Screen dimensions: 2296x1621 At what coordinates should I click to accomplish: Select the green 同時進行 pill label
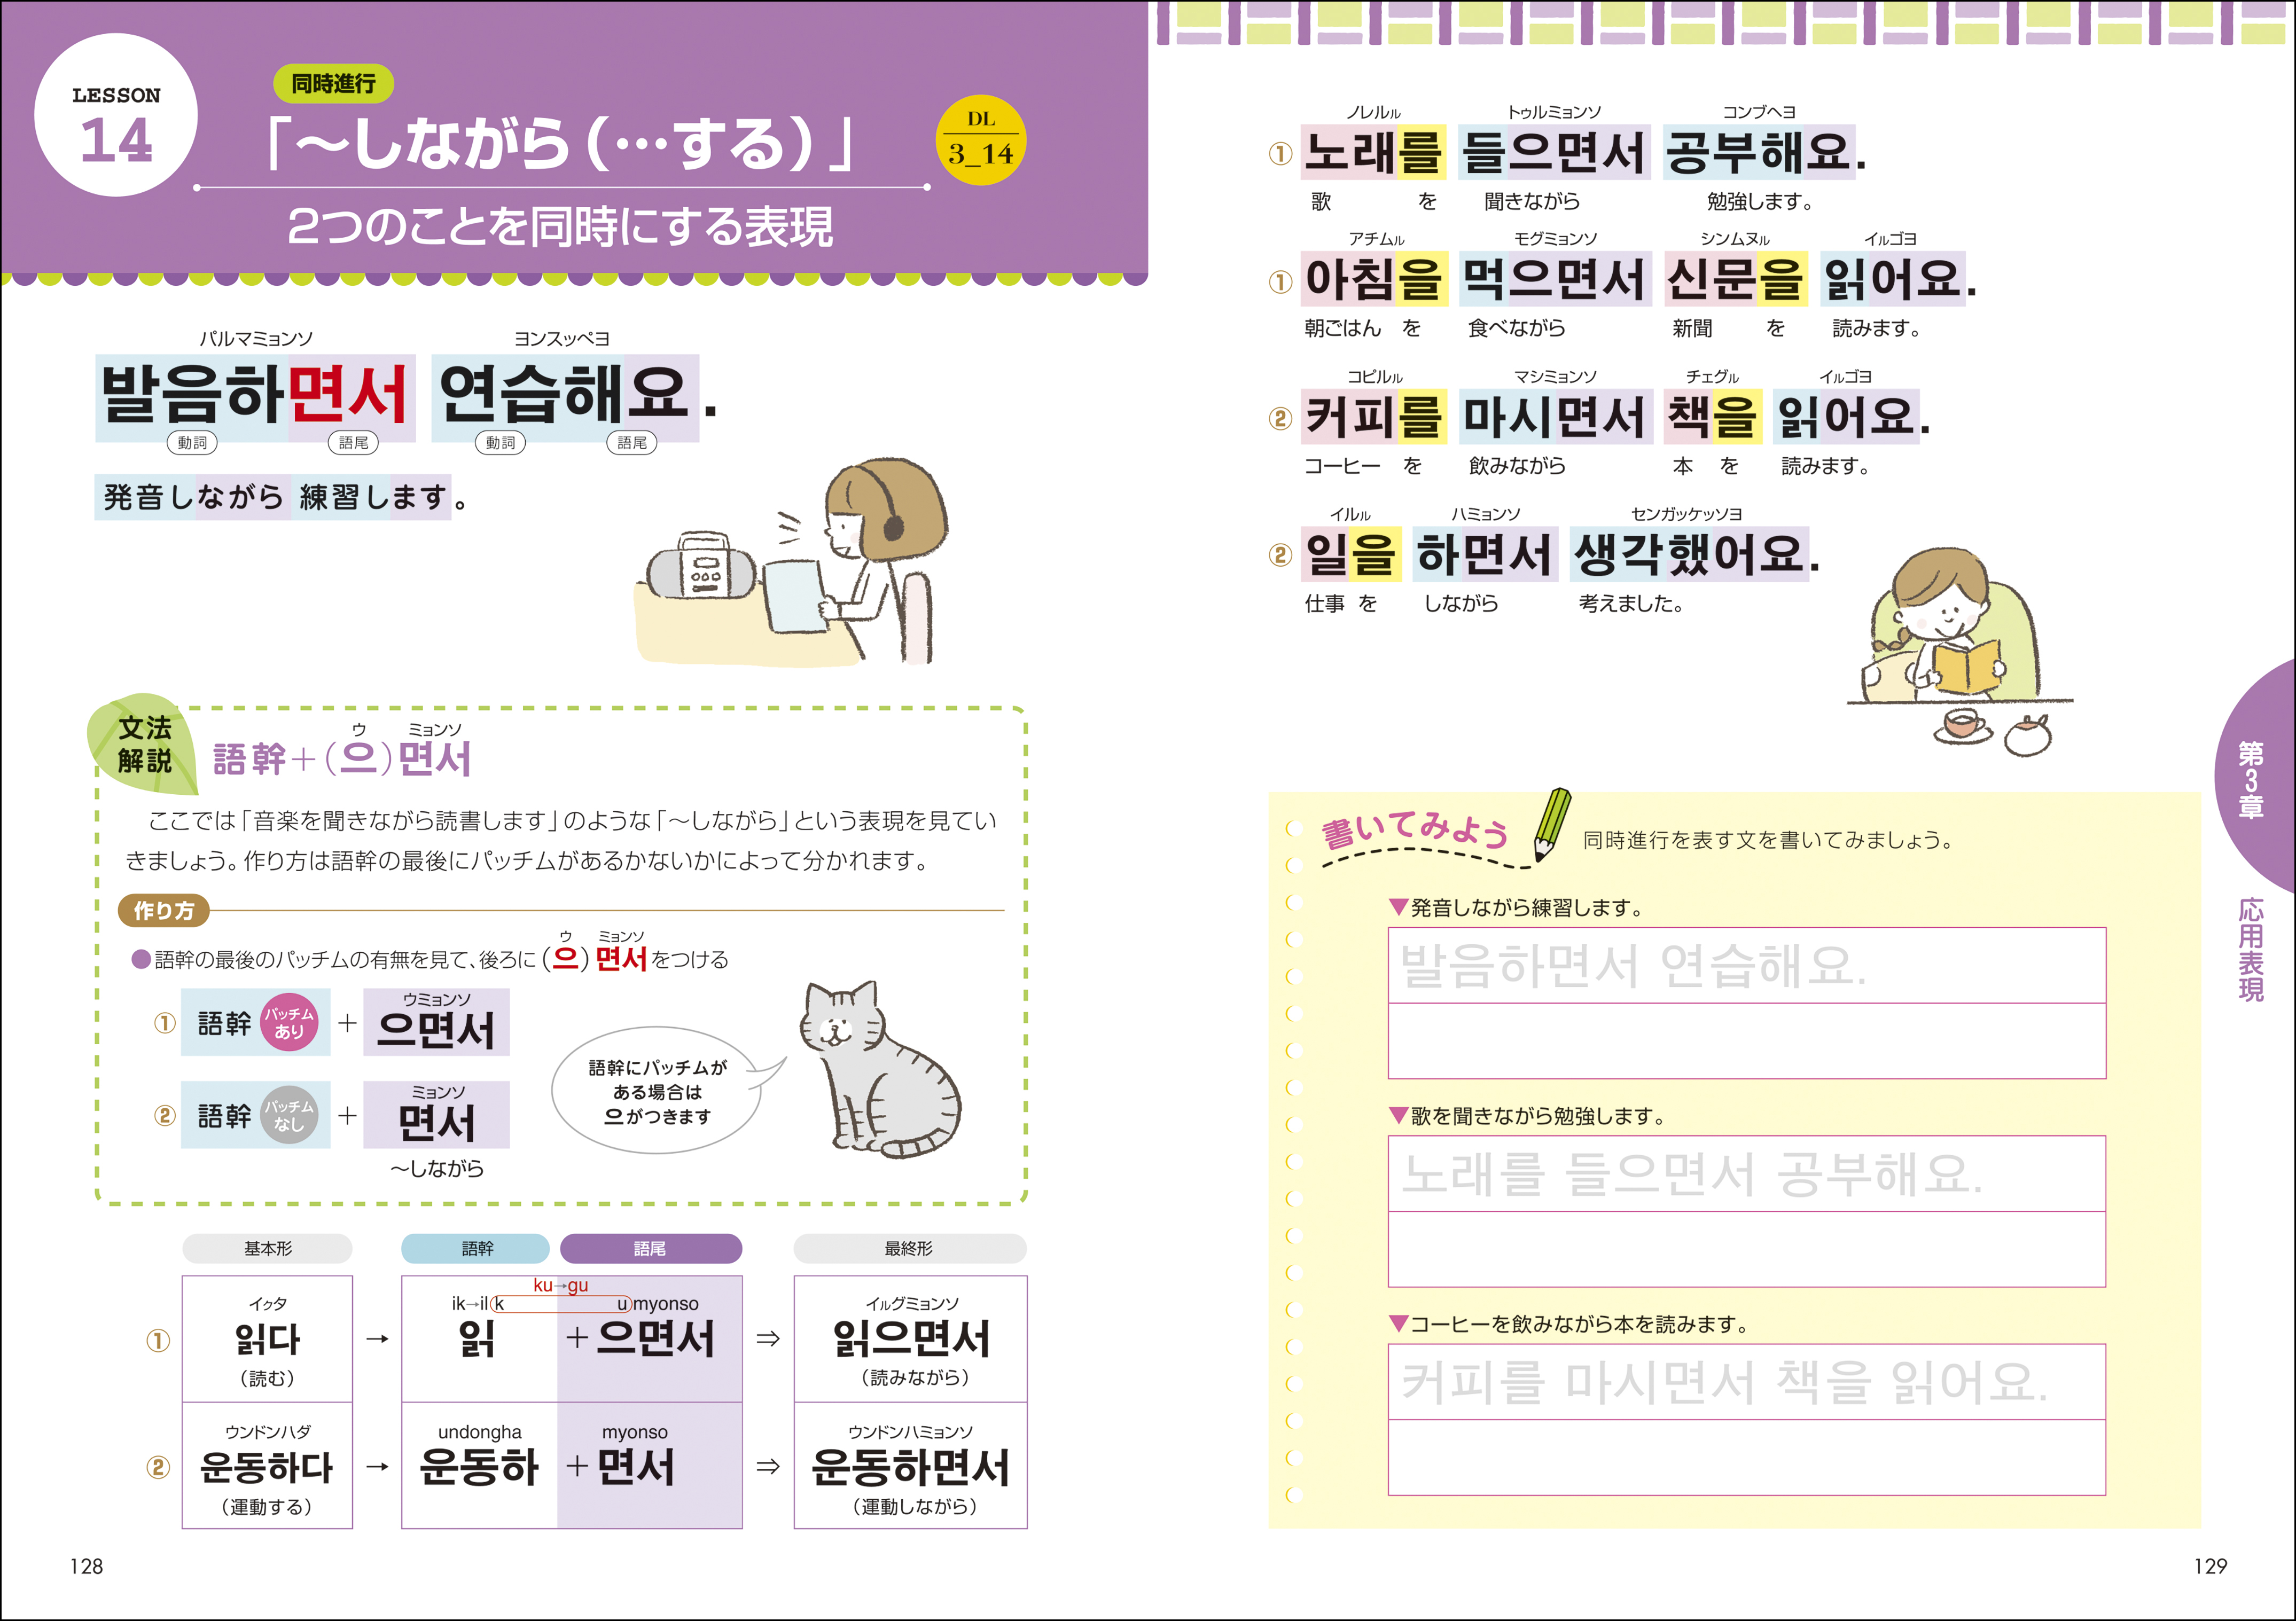(333, 84)
